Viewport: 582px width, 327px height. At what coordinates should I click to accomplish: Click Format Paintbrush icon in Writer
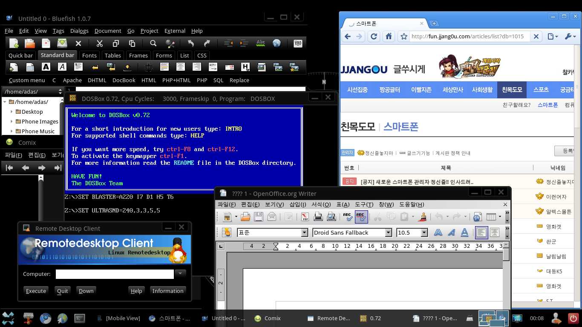tap(423, 217)
